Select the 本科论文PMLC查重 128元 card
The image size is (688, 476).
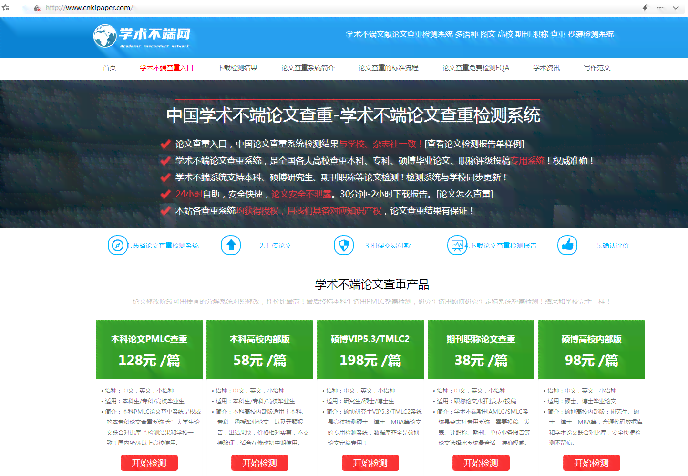coord(149,349)
